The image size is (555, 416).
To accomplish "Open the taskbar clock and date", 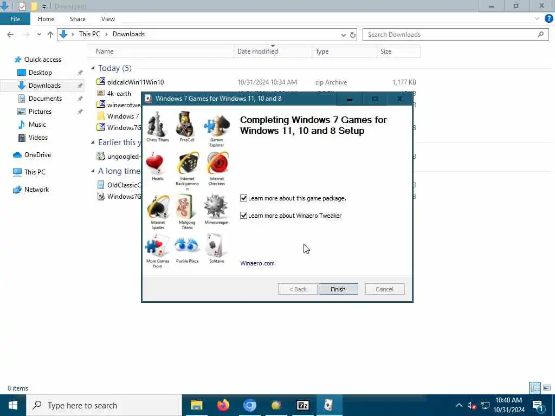I will click(508, 405).
